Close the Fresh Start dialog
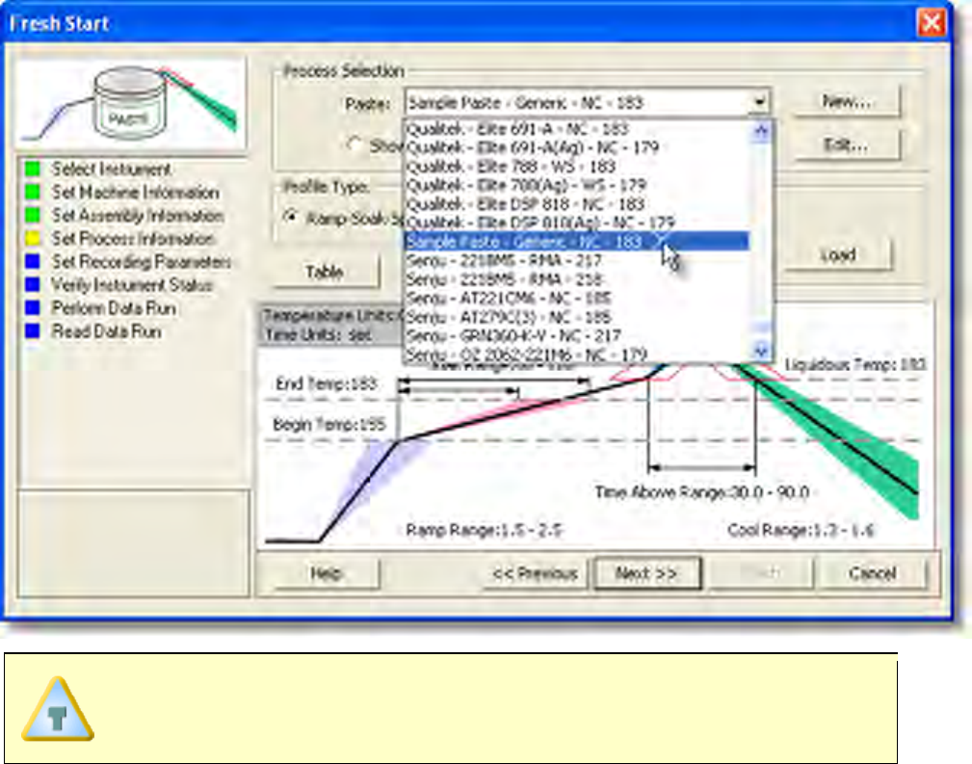This screenshot has width=972, height=764. pos(932,23)
